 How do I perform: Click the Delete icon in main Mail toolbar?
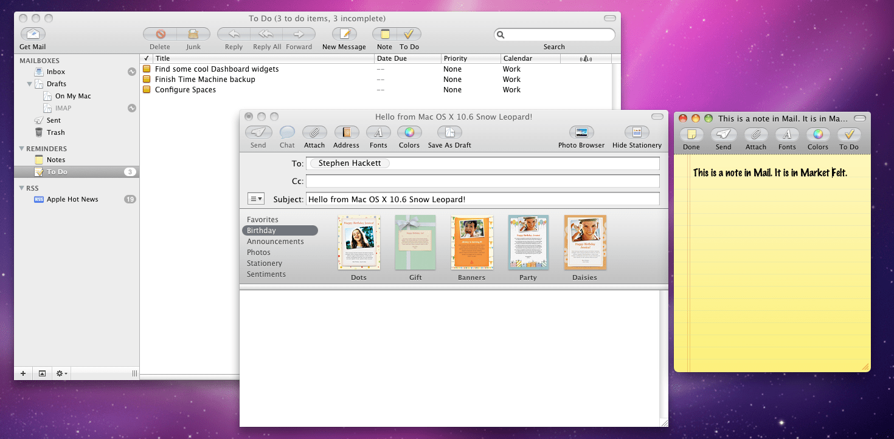click(x=160, y=35)
